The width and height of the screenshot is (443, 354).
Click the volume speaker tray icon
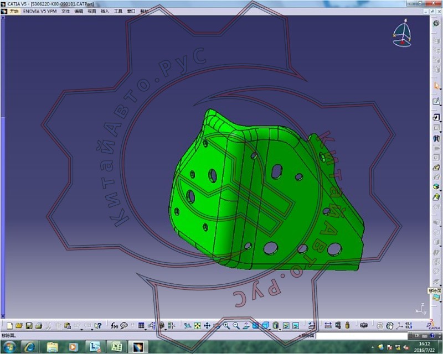(x=406, y=347)
